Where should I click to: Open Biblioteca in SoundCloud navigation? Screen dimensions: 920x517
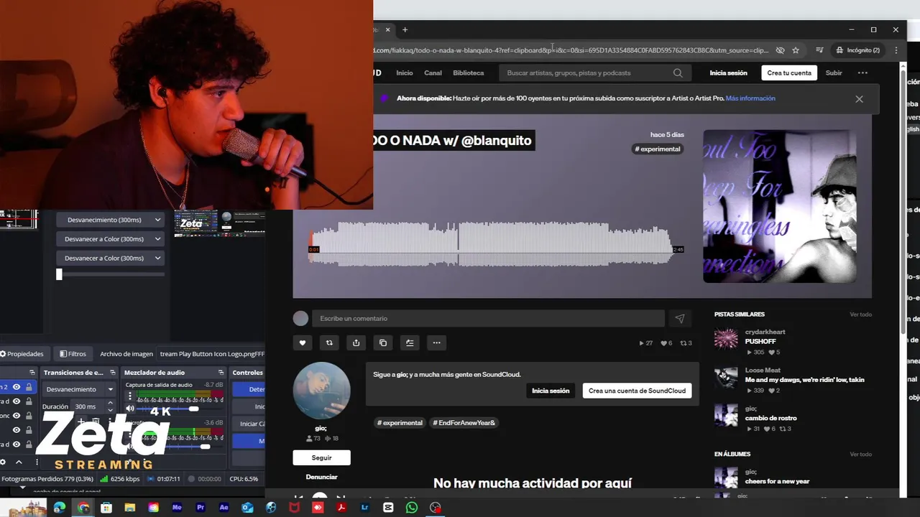point(469,73)
